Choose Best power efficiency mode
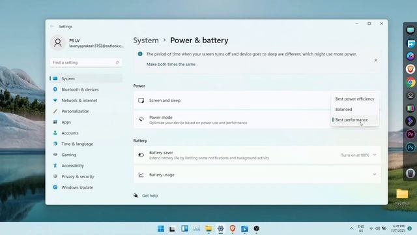417x235 pixels. click(x=354, y=99)
